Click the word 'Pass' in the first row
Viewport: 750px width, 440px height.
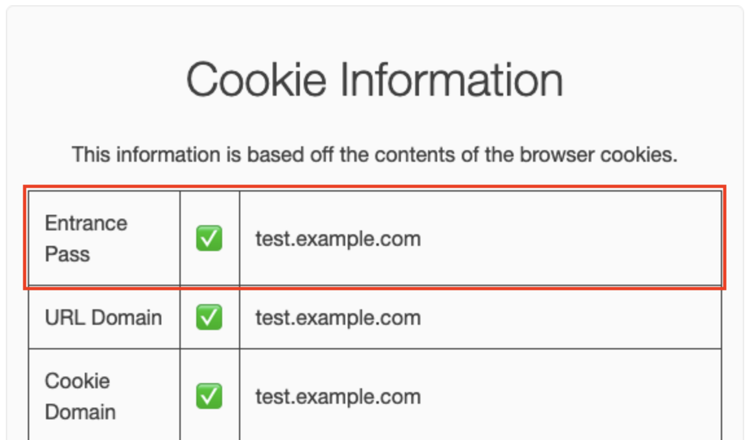pyautogui.click(x=67, y=254)
